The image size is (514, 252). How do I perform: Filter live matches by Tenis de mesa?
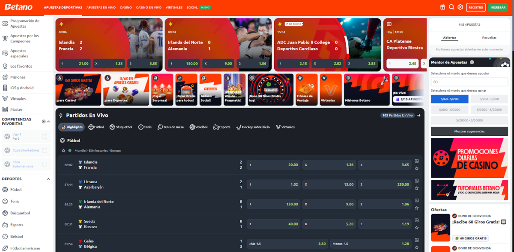click(x=170, y=127)
